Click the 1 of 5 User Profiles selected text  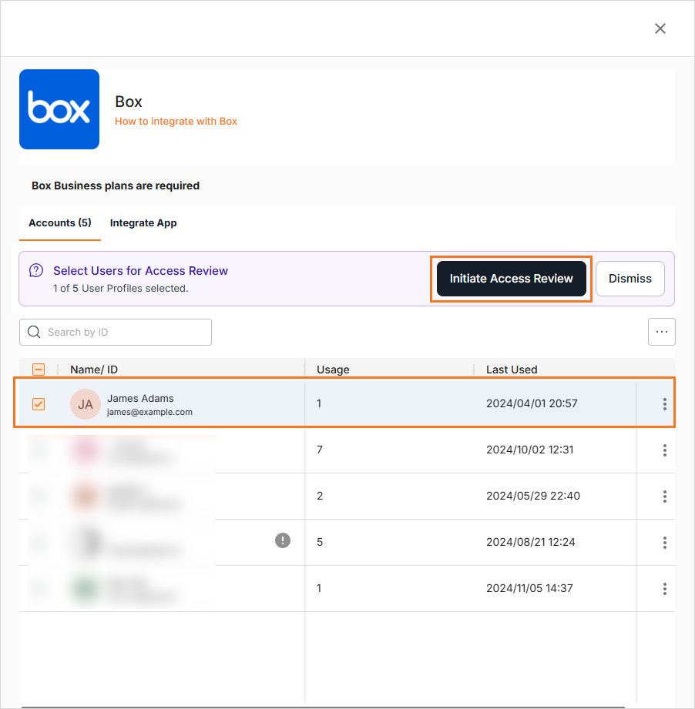pos(120,289)
